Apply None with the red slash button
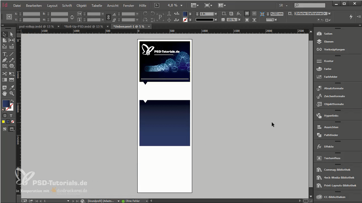Viewport: 362px width, 203px height. pyautogui.click(x=12, y=122)
